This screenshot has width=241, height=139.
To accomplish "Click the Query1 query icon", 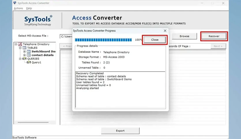I will [29, 62].
